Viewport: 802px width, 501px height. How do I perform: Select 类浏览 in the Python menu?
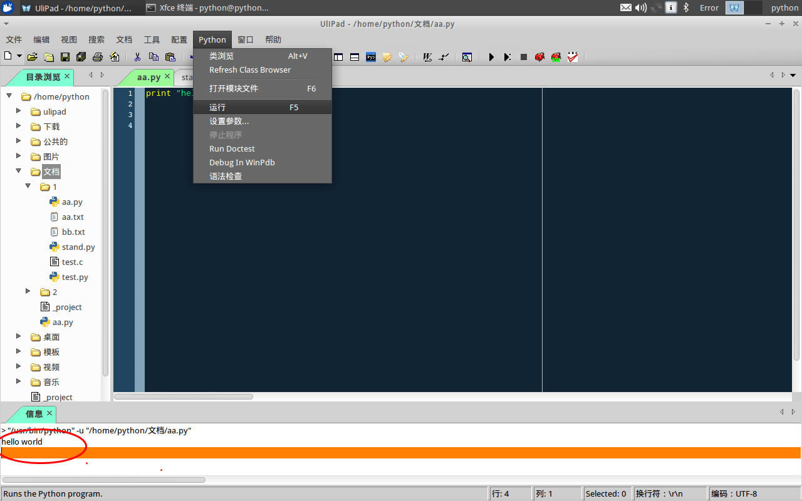(x=263, y=56)
